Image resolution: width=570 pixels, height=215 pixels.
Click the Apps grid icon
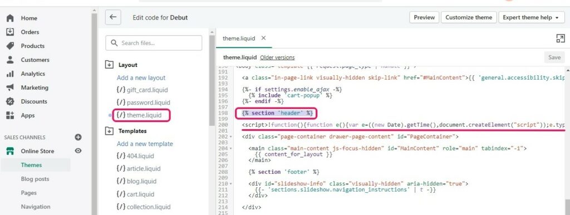click(10, 115)
